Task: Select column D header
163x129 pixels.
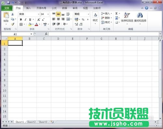Action: (x=58, y=39)
